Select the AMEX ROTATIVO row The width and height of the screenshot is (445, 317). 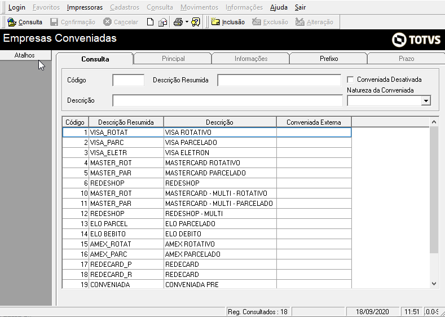pos(206,244)
